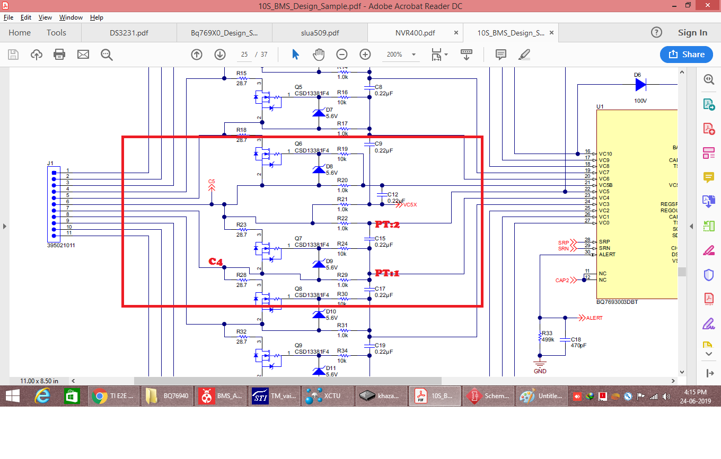Screen dimensions: 721x459
Task: Switch to DS3231.pdf document tab
Action: [x=129, y=33]
